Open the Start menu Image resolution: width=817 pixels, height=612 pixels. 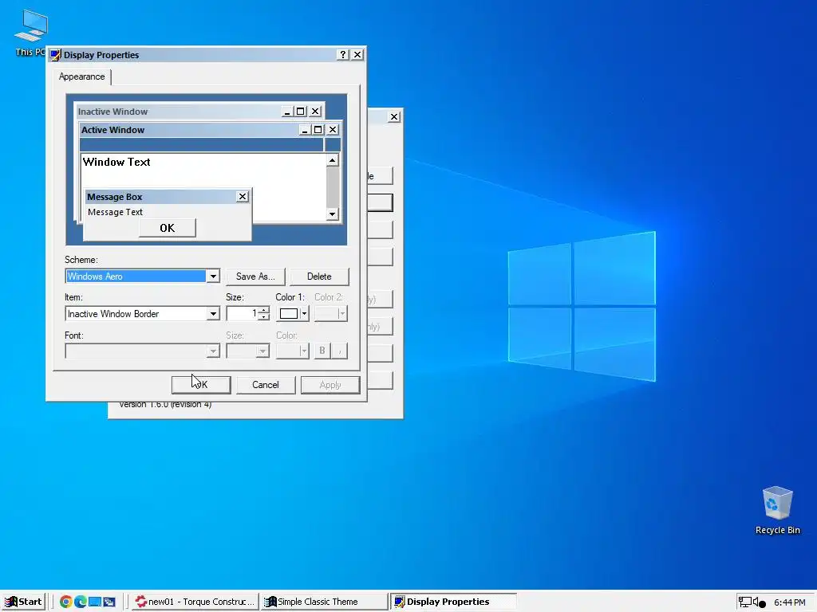coord(23,602)
